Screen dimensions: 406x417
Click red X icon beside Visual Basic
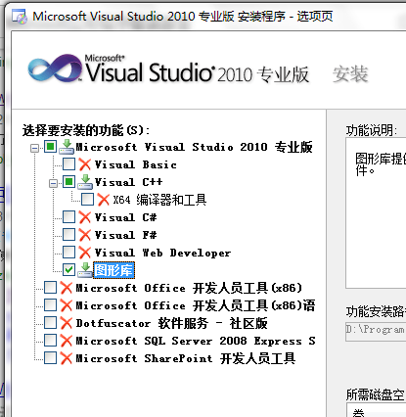85,164
